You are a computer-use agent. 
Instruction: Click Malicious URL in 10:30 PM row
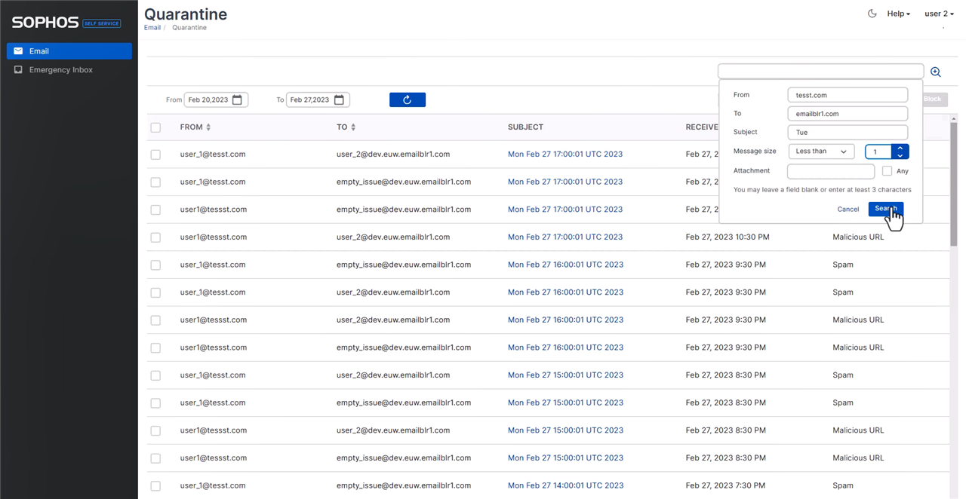(x=858, y=237)
